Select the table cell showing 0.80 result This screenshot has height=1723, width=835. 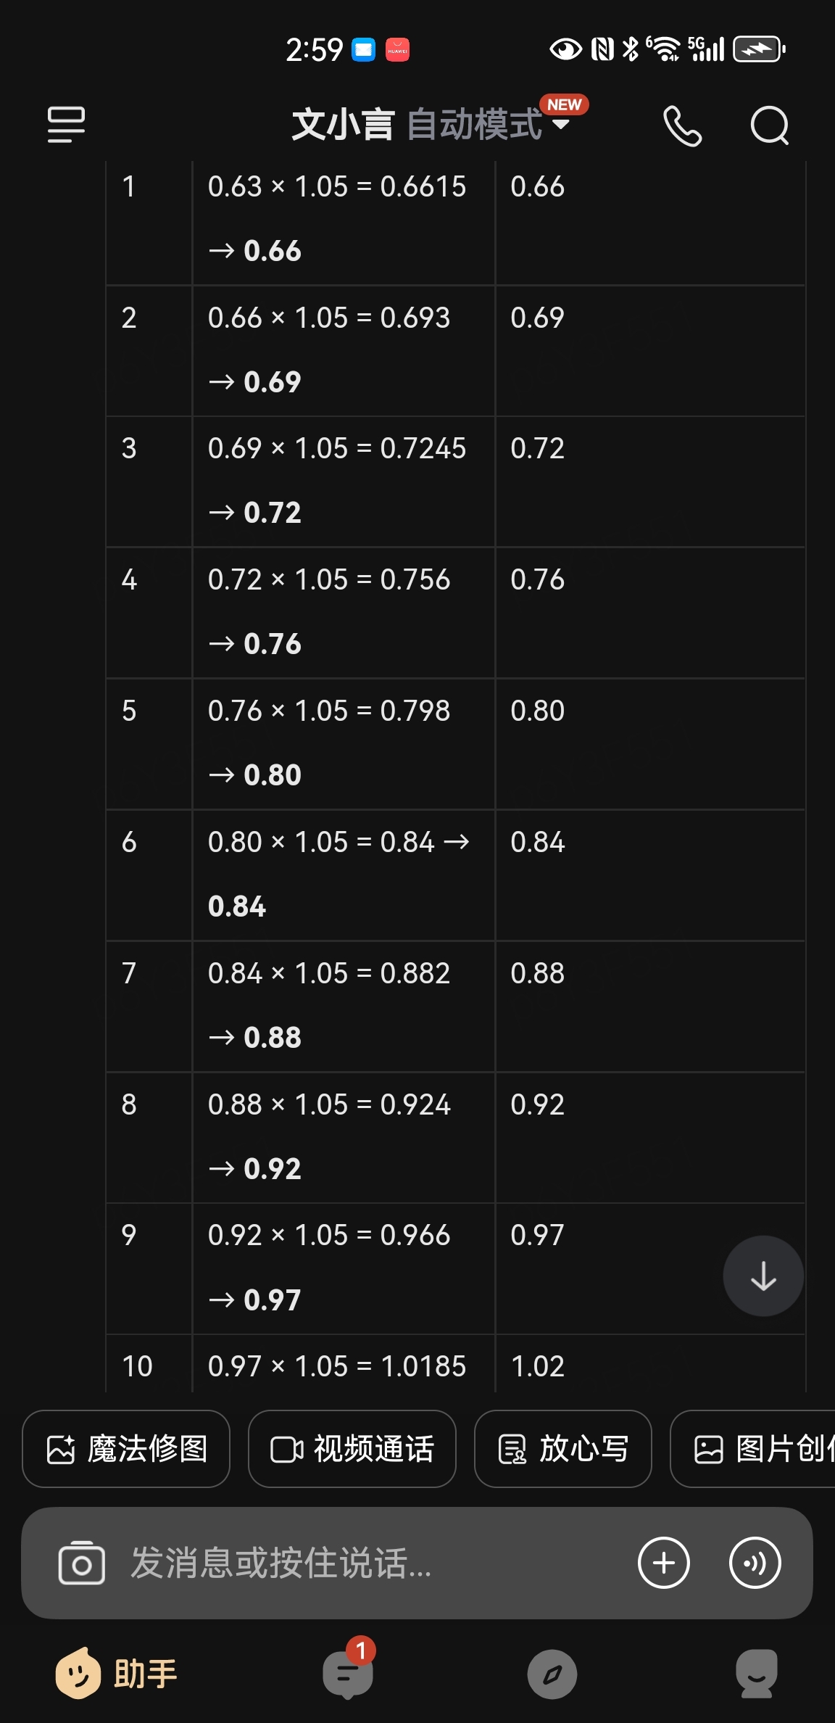(x=650, y=744)
